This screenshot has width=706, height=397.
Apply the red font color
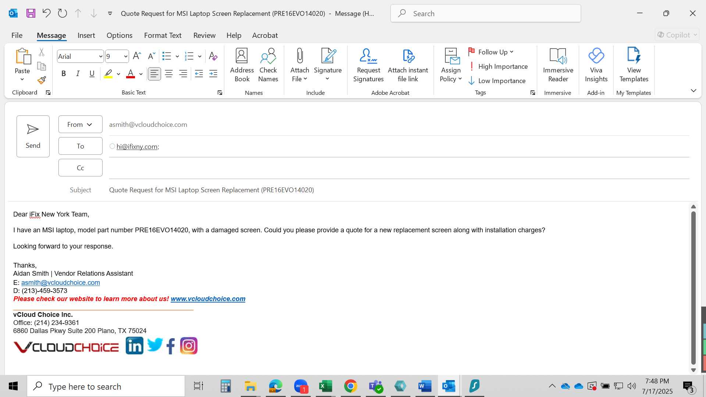pos(131,74)
